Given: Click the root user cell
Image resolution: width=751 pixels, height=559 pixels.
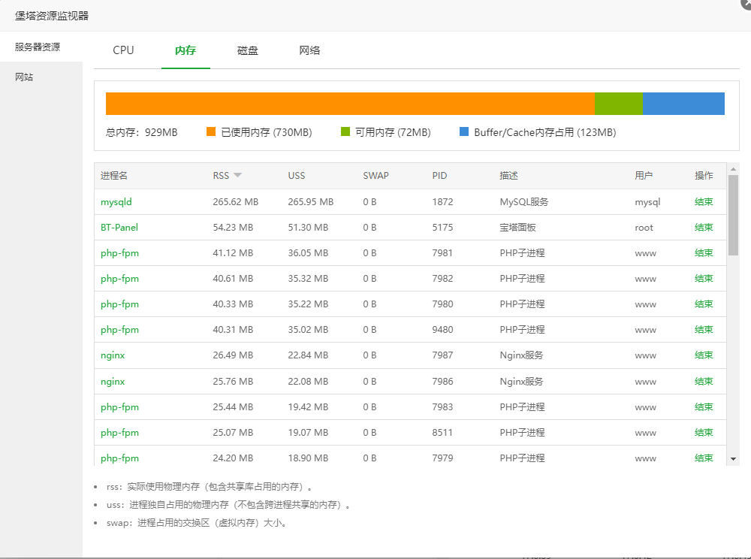Looking at the screenshot, I should point(644,228).
